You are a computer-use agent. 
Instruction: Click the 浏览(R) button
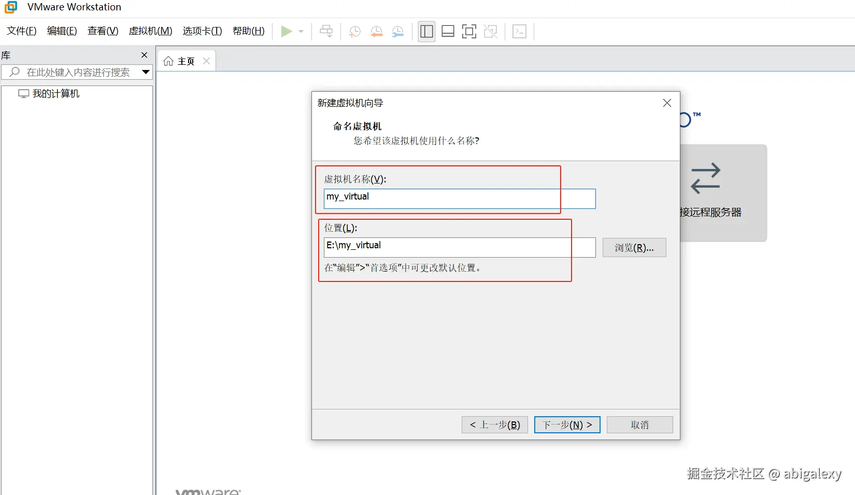(x=634, y=247)
